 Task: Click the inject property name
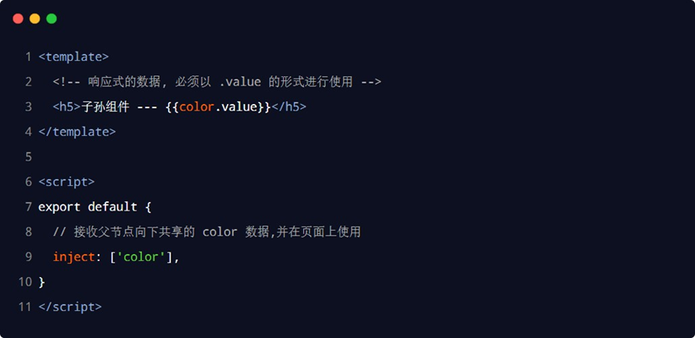(x=73, y=257)
